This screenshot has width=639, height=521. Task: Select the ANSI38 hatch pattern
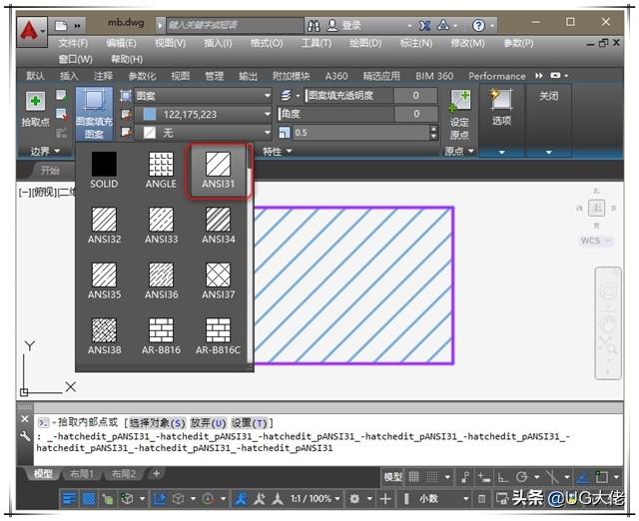(104, 336)
